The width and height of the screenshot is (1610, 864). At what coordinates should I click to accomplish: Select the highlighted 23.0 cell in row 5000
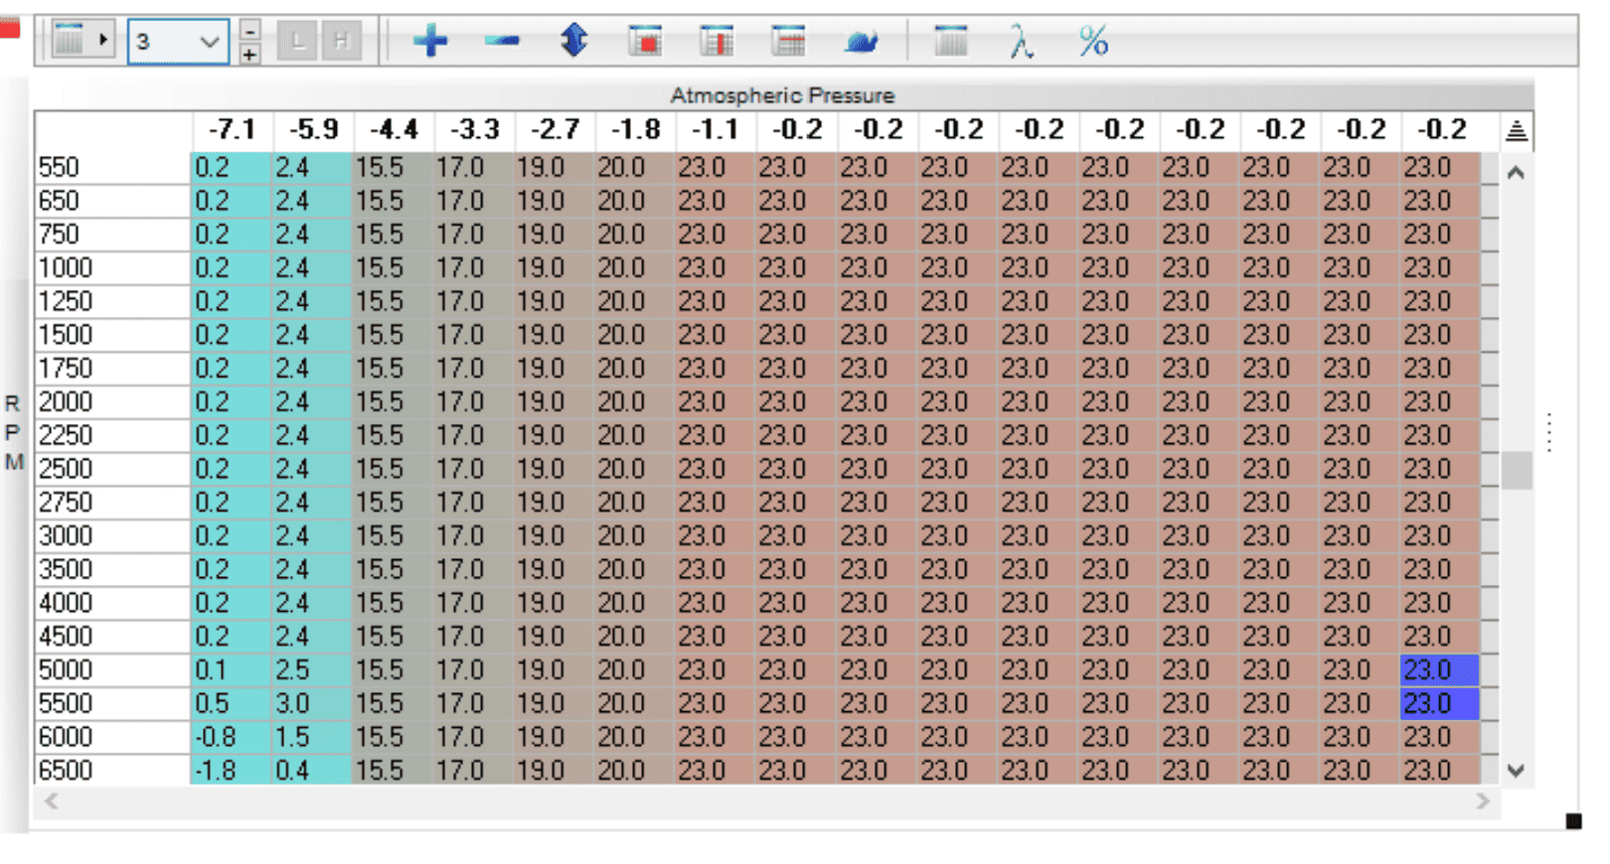click(1440, 670)
